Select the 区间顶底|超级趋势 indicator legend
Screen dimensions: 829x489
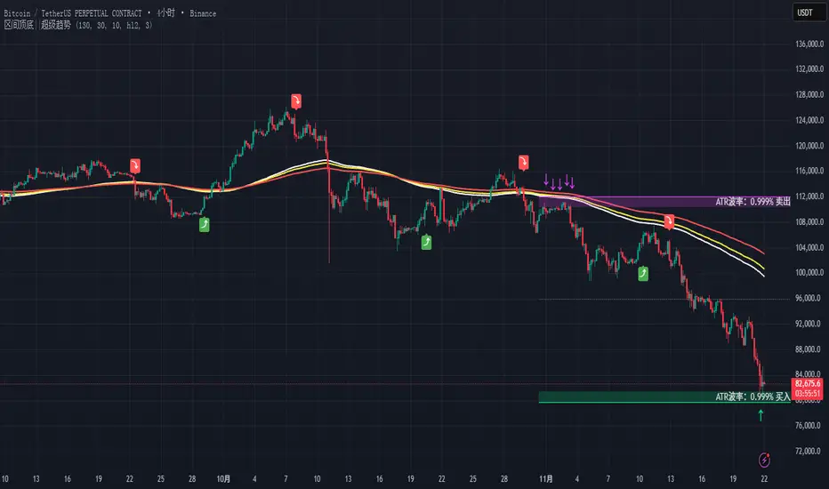coord(77,25)
